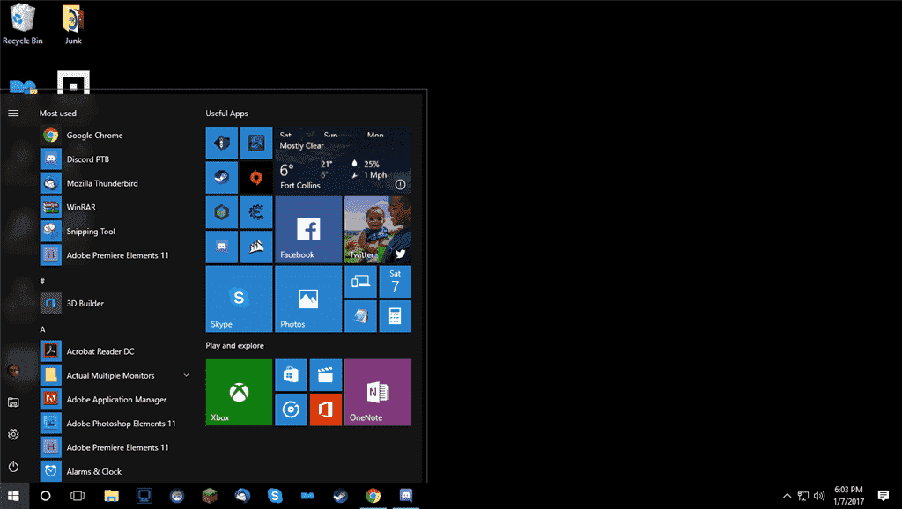This screenshot has width=902, height=509.
Task: Open Acrobat Reader DC entry
Action: tap(115, 351)
